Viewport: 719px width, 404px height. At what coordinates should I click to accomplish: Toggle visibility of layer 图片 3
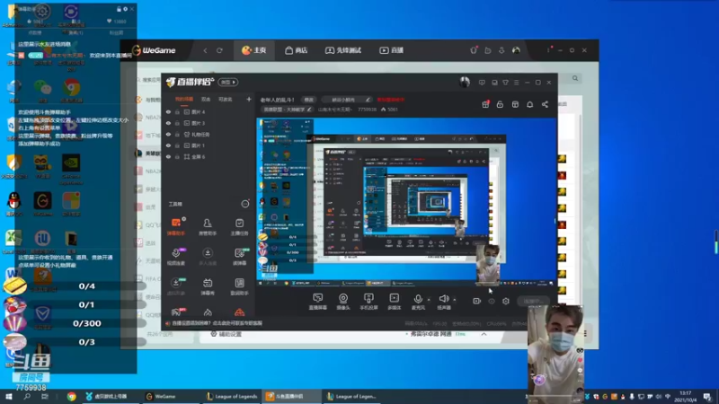coord(168,123)
